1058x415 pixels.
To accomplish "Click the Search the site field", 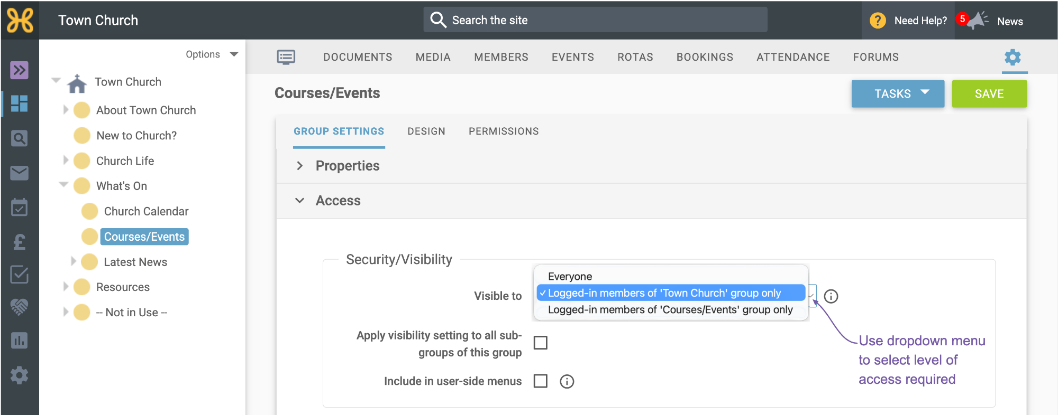I will click(595, 20).
